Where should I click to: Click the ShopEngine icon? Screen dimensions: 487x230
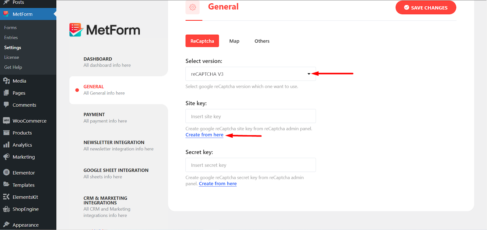click(x=6, y=209)
